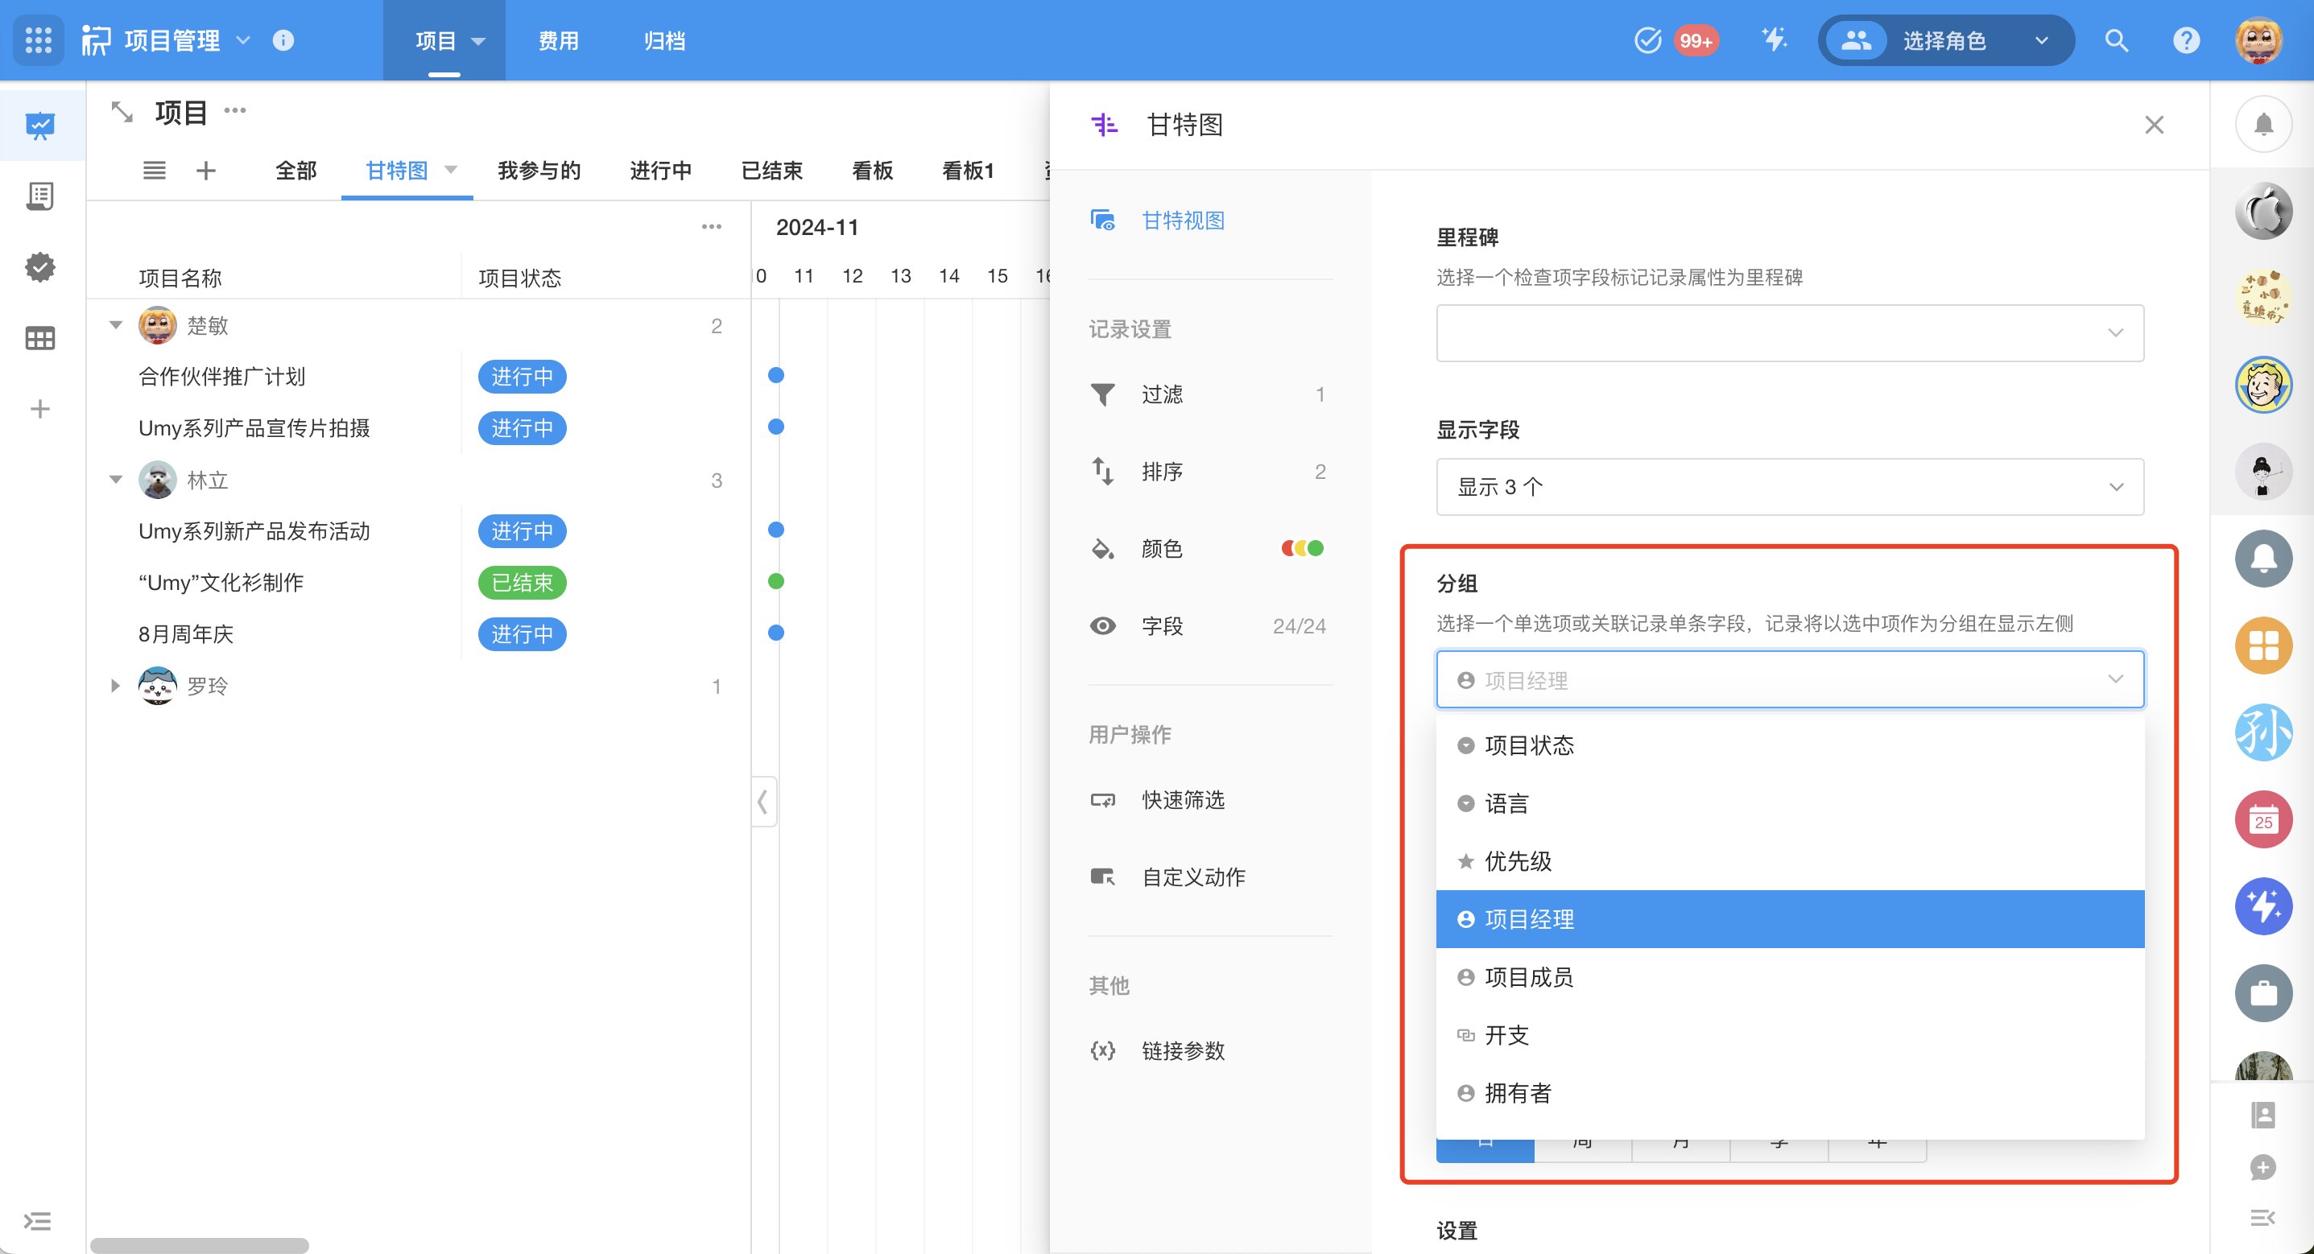Open the 显示 3 个 fields dropdown
The height and width of the screenshot is (1254, 2314).
(1789, 486)
